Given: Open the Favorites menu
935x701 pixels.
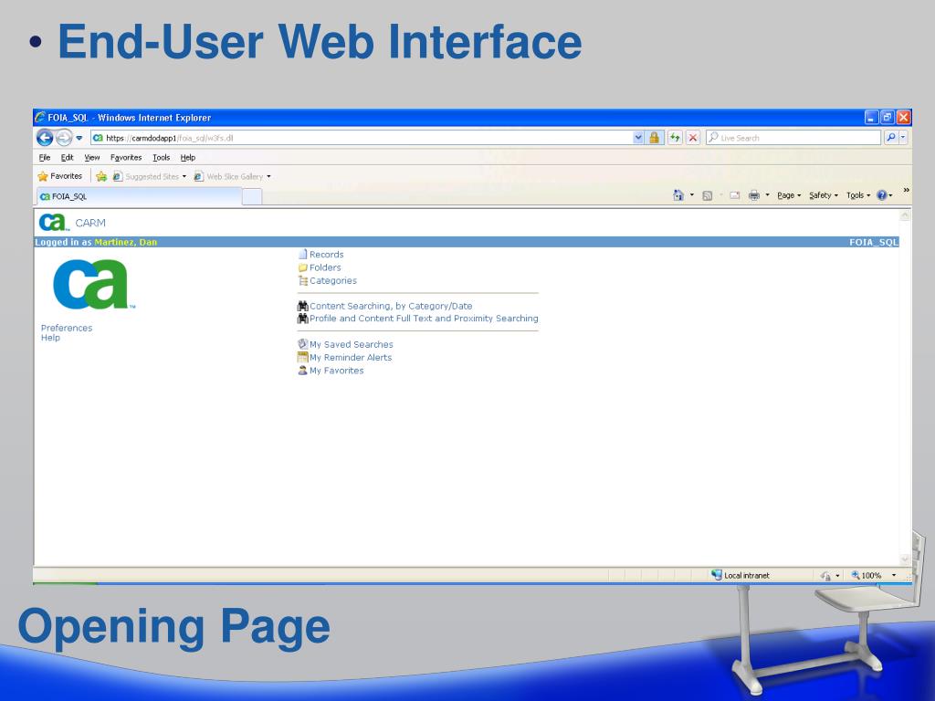Looking at the screenshot, I should coord(126,157).
